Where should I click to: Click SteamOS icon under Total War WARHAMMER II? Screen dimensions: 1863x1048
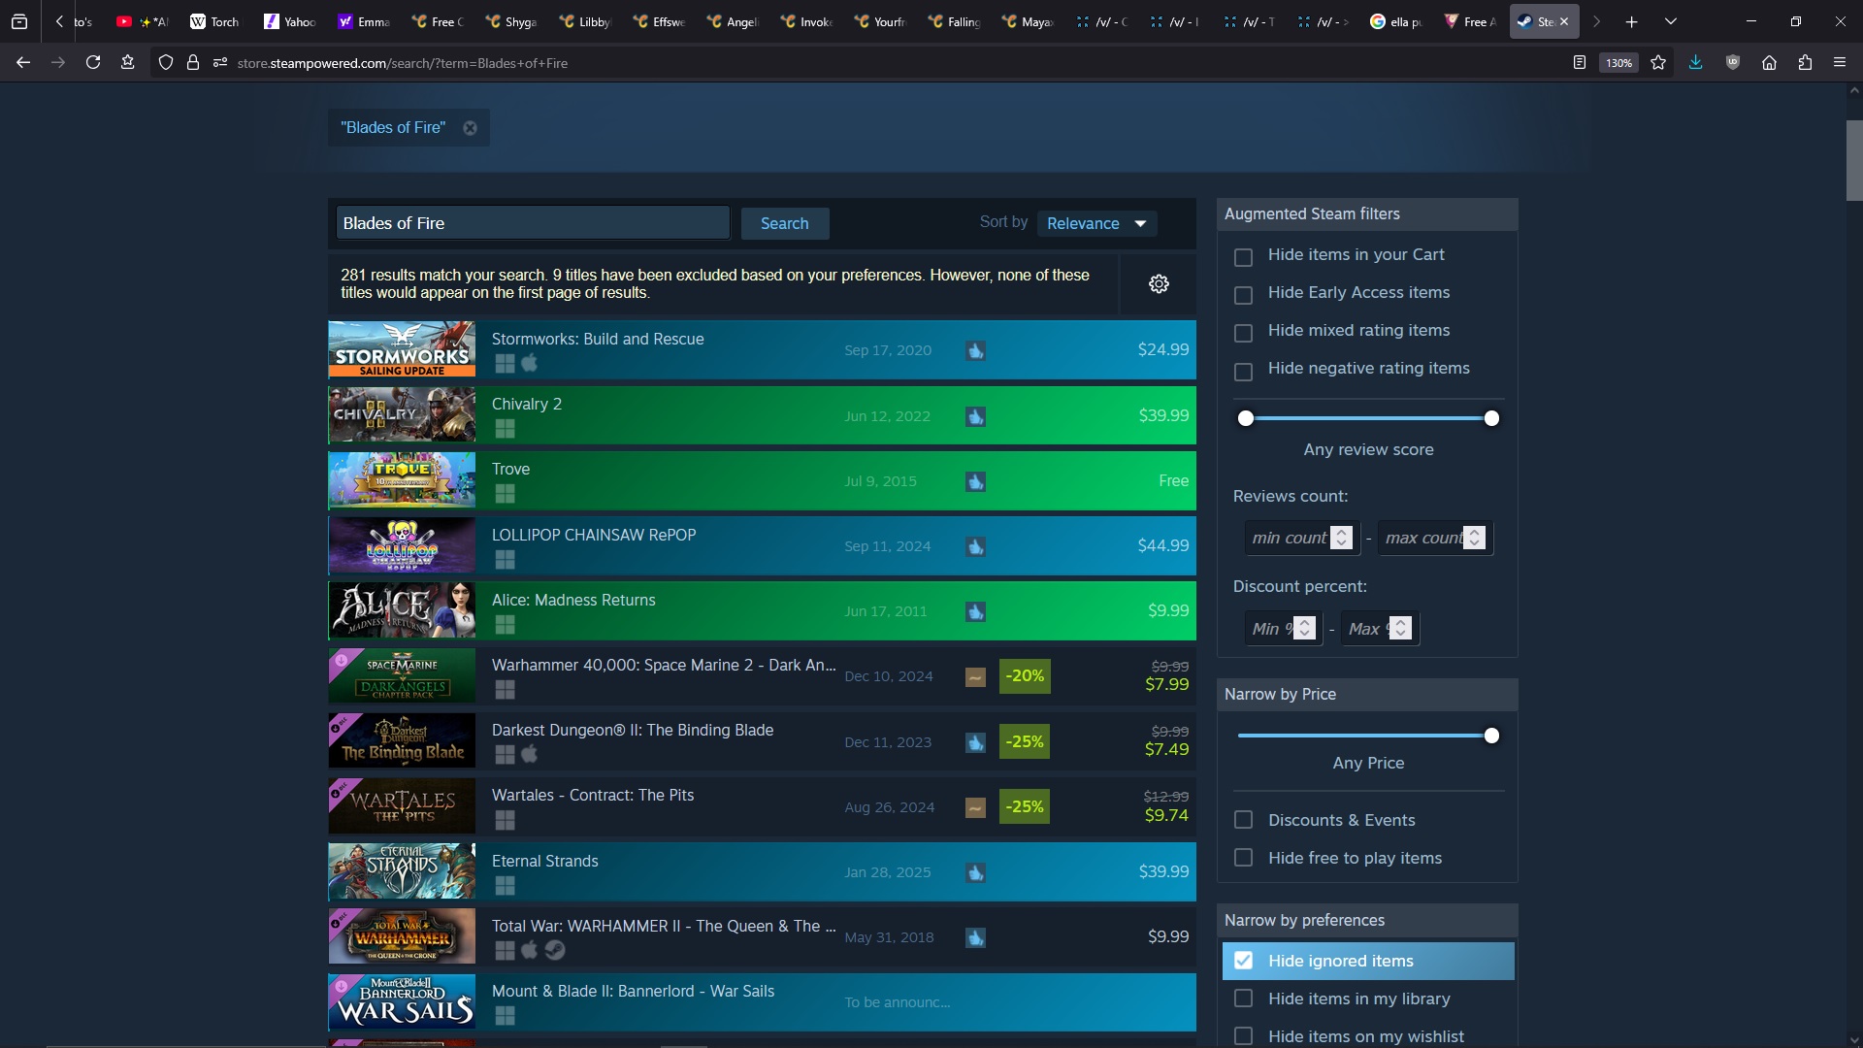click(555, 950)
